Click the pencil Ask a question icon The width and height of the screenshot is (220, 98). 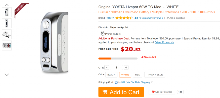coord(167,18)
